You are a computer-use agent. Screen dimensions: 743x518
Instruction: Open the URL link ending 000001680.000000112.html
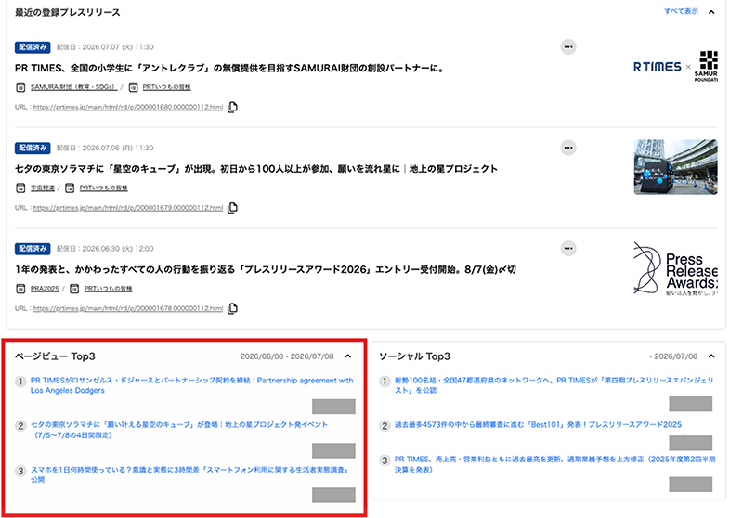[128, 107]
